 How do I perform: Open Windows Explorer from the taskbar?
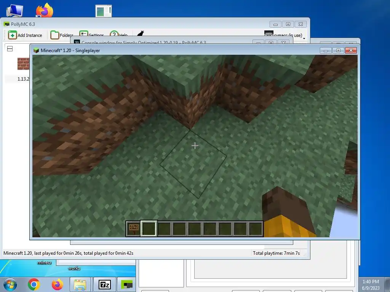pyautogui.click(x=80, y=284)
